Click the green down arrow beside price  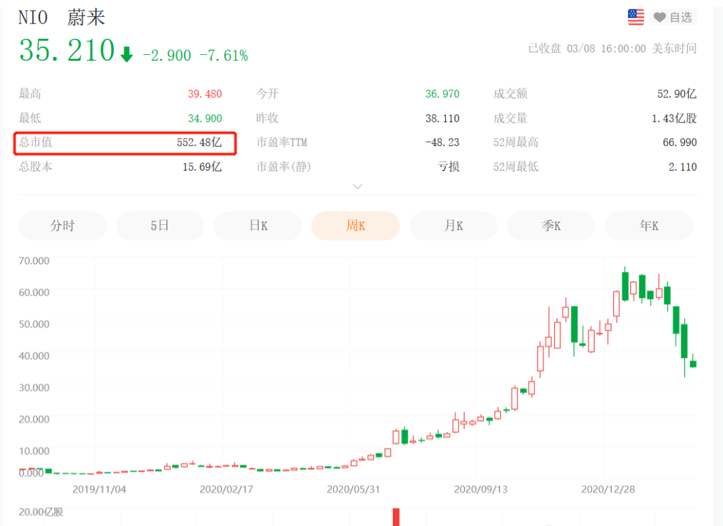[x=127, y=54]
